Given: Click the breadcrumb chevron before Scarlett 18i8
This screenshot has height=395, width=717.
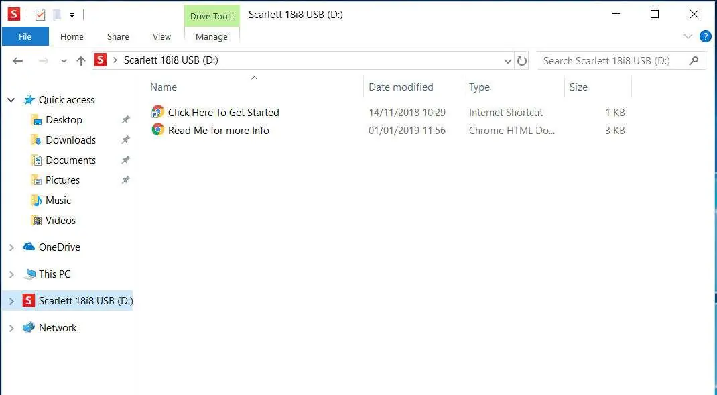Looking at the screenshot, I should pyautogui.click(x=115, y=60).
